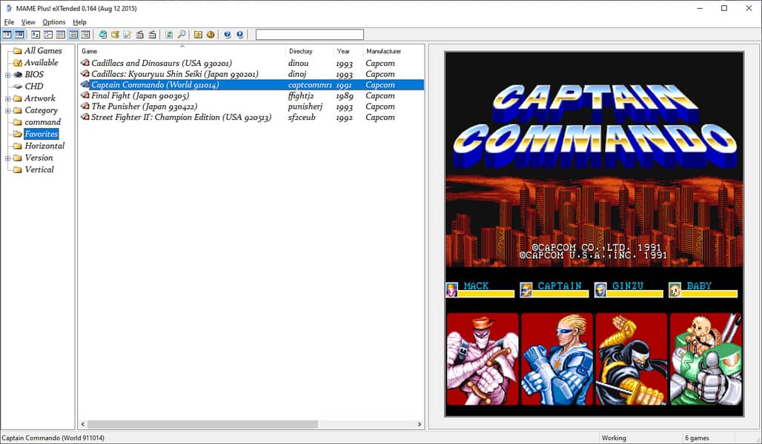Click the "sf2ceub" directory cell
Screen dimensions: 762x444
click(302, 117)
